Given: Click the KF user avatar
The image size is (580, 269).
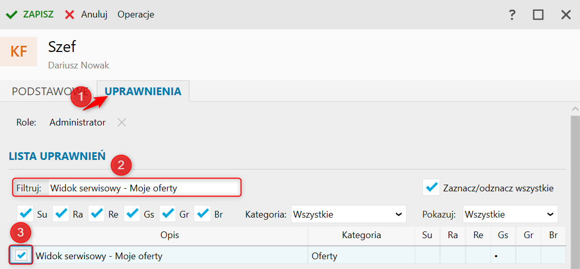Looking at the screenshot, I should click(x=19, y=51).
